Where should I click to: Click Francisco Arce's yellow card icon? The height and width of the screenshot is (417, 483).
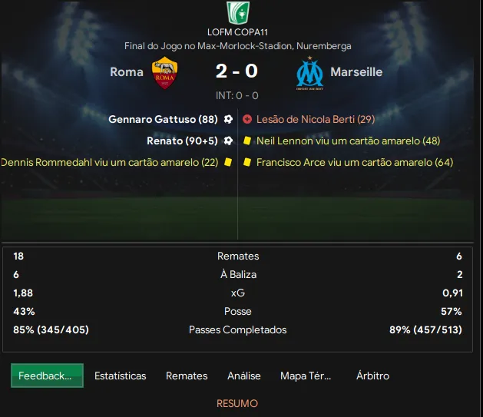tap(247, 163)
